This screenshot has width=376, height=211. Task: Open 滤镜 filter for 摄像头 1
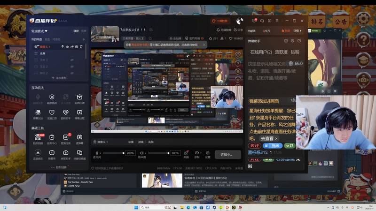[141, 142]
